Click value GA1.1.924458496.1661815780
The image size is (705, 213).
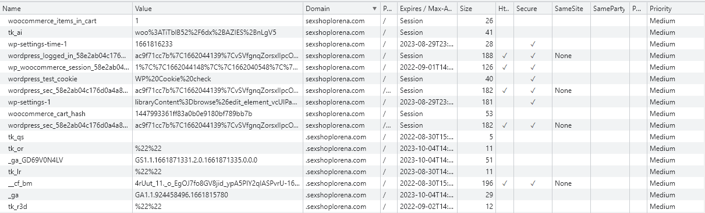(182, 195)
